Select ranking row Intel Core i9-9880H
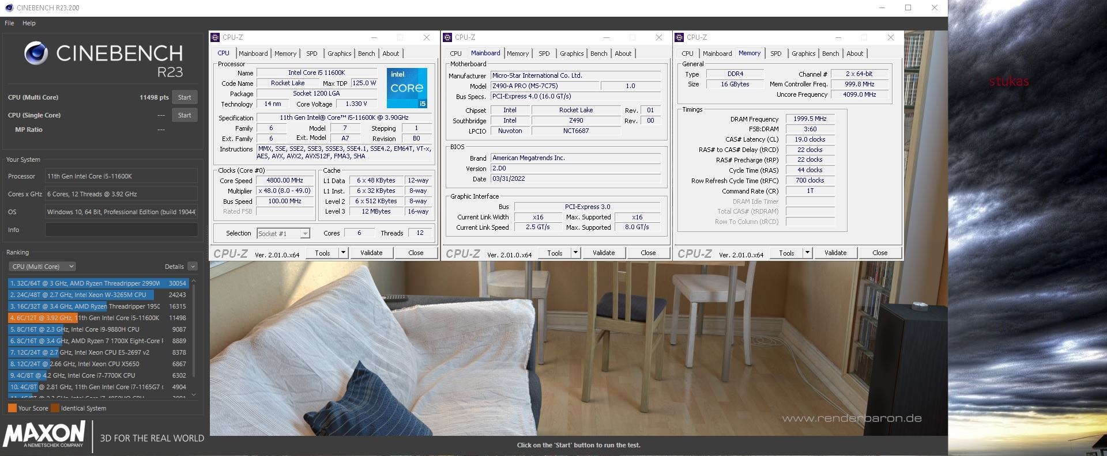 (98, 329)
